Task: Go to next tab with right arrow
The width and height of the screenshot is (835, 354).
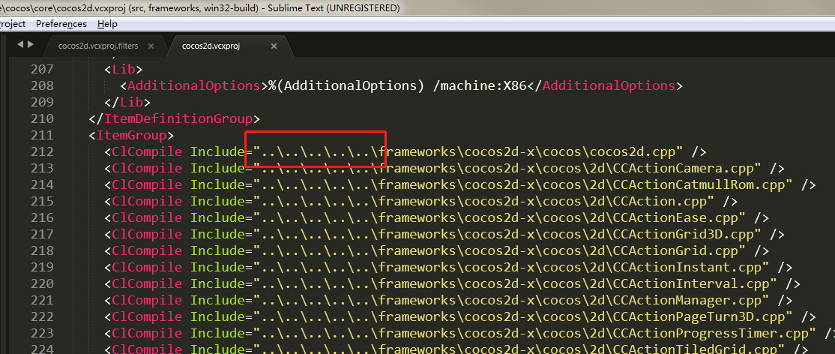Action: click(30, 45)
